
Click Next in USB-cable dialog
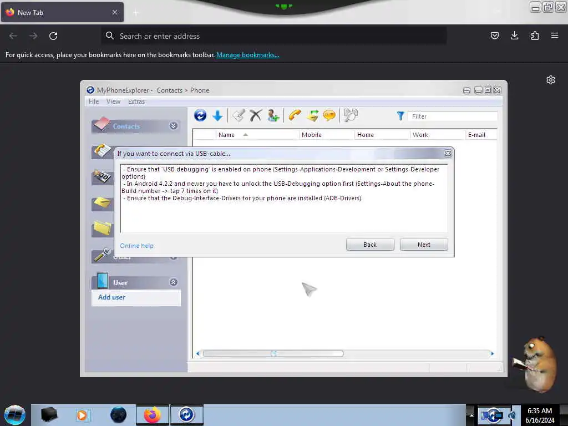424,245
